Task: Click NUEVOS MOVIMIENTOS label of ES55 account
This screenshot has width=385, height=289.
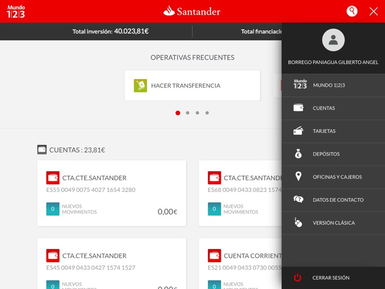Action: tap(79, 209)
